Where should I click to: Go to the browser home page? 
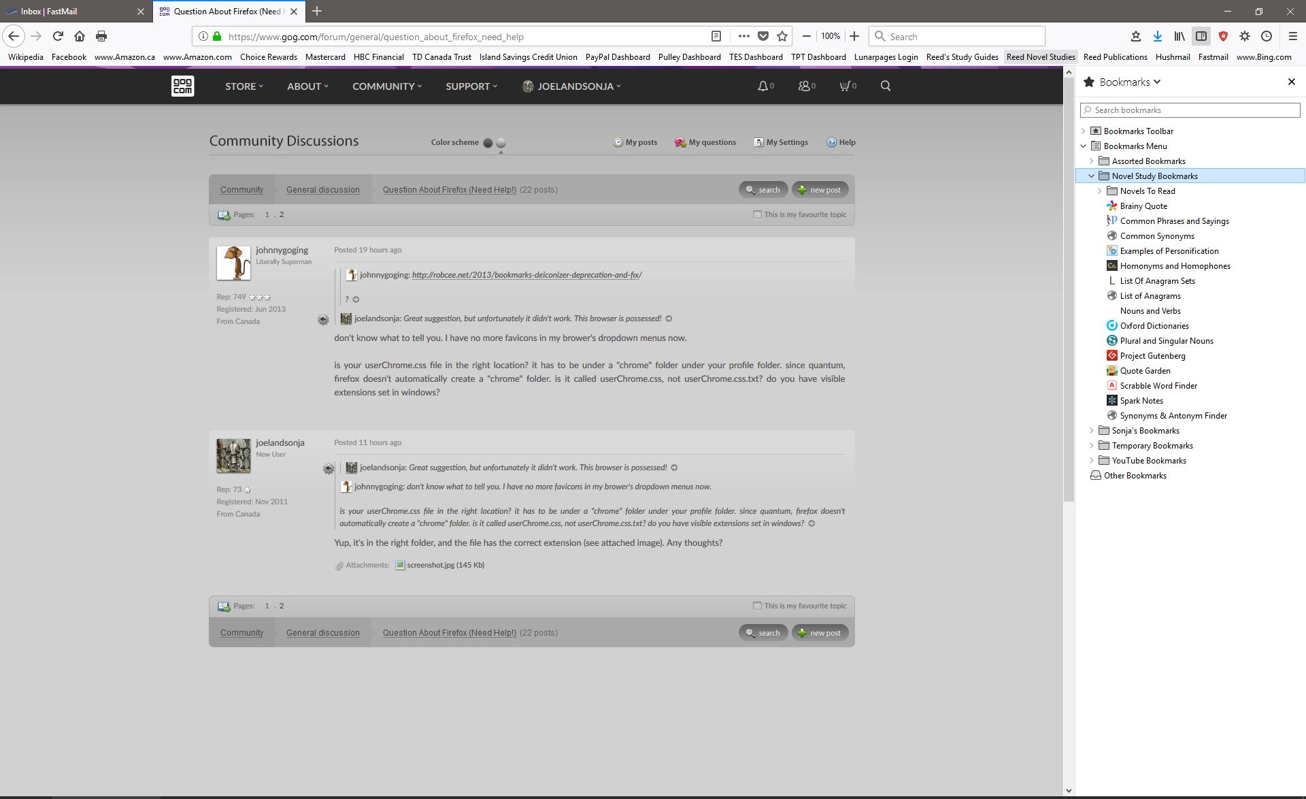[80, 36]
